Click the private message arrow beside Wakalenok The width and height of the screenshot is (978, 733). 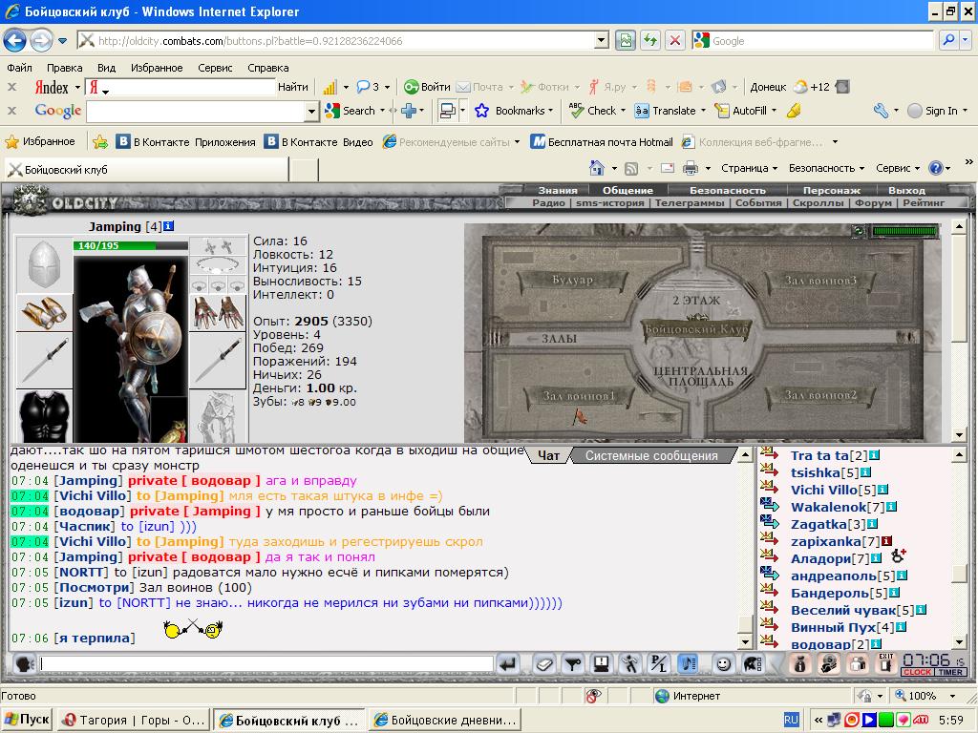coord(770,504)
